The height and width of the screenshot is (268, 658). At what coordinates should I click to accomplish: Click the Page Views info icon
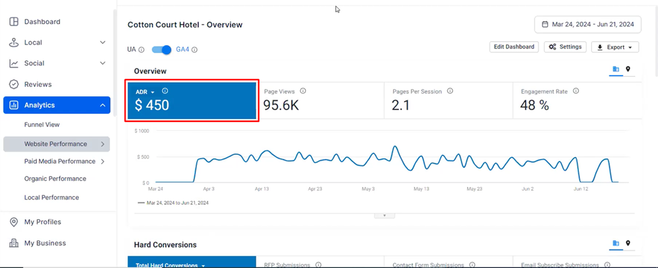click(x=303, y=91)
